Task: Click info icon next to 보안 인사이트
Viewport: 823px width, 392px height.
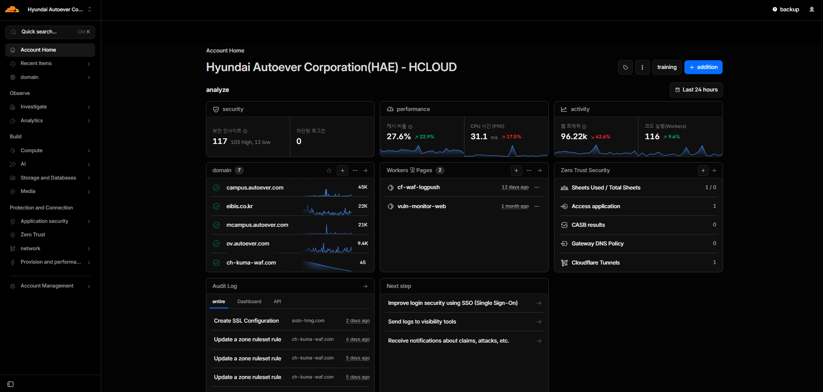Action: [246, 131]
